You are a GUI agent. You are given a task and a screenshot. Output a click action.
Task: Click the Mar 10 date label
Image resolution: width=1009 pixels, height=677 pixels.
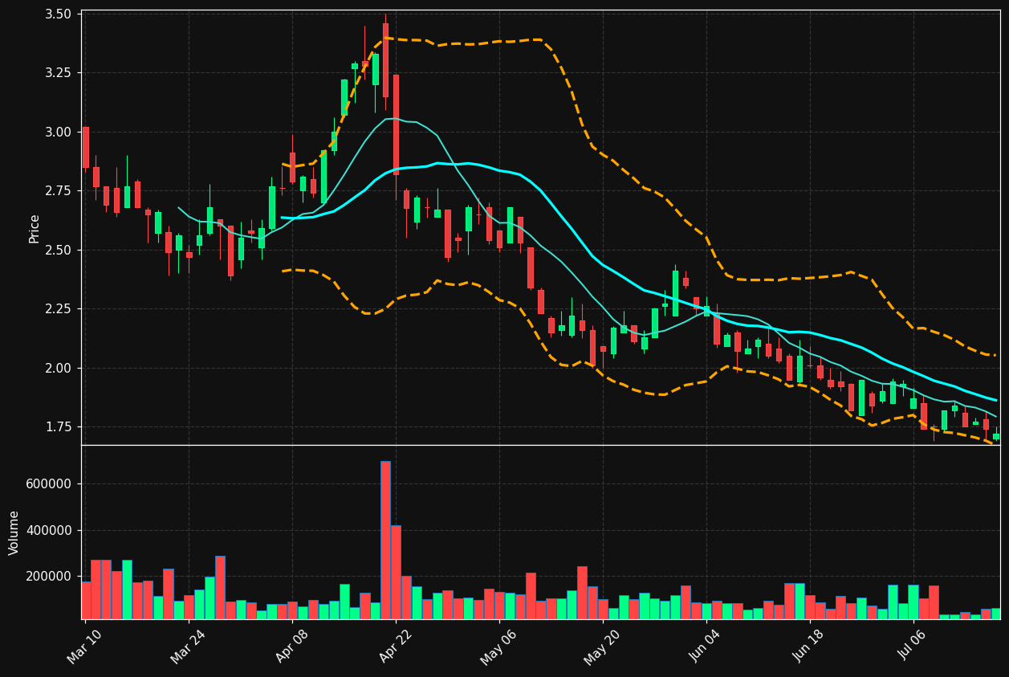click(83, 646)
